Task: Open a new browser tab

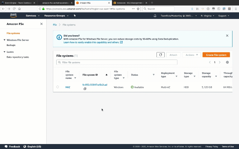Action: coord(152,3)
